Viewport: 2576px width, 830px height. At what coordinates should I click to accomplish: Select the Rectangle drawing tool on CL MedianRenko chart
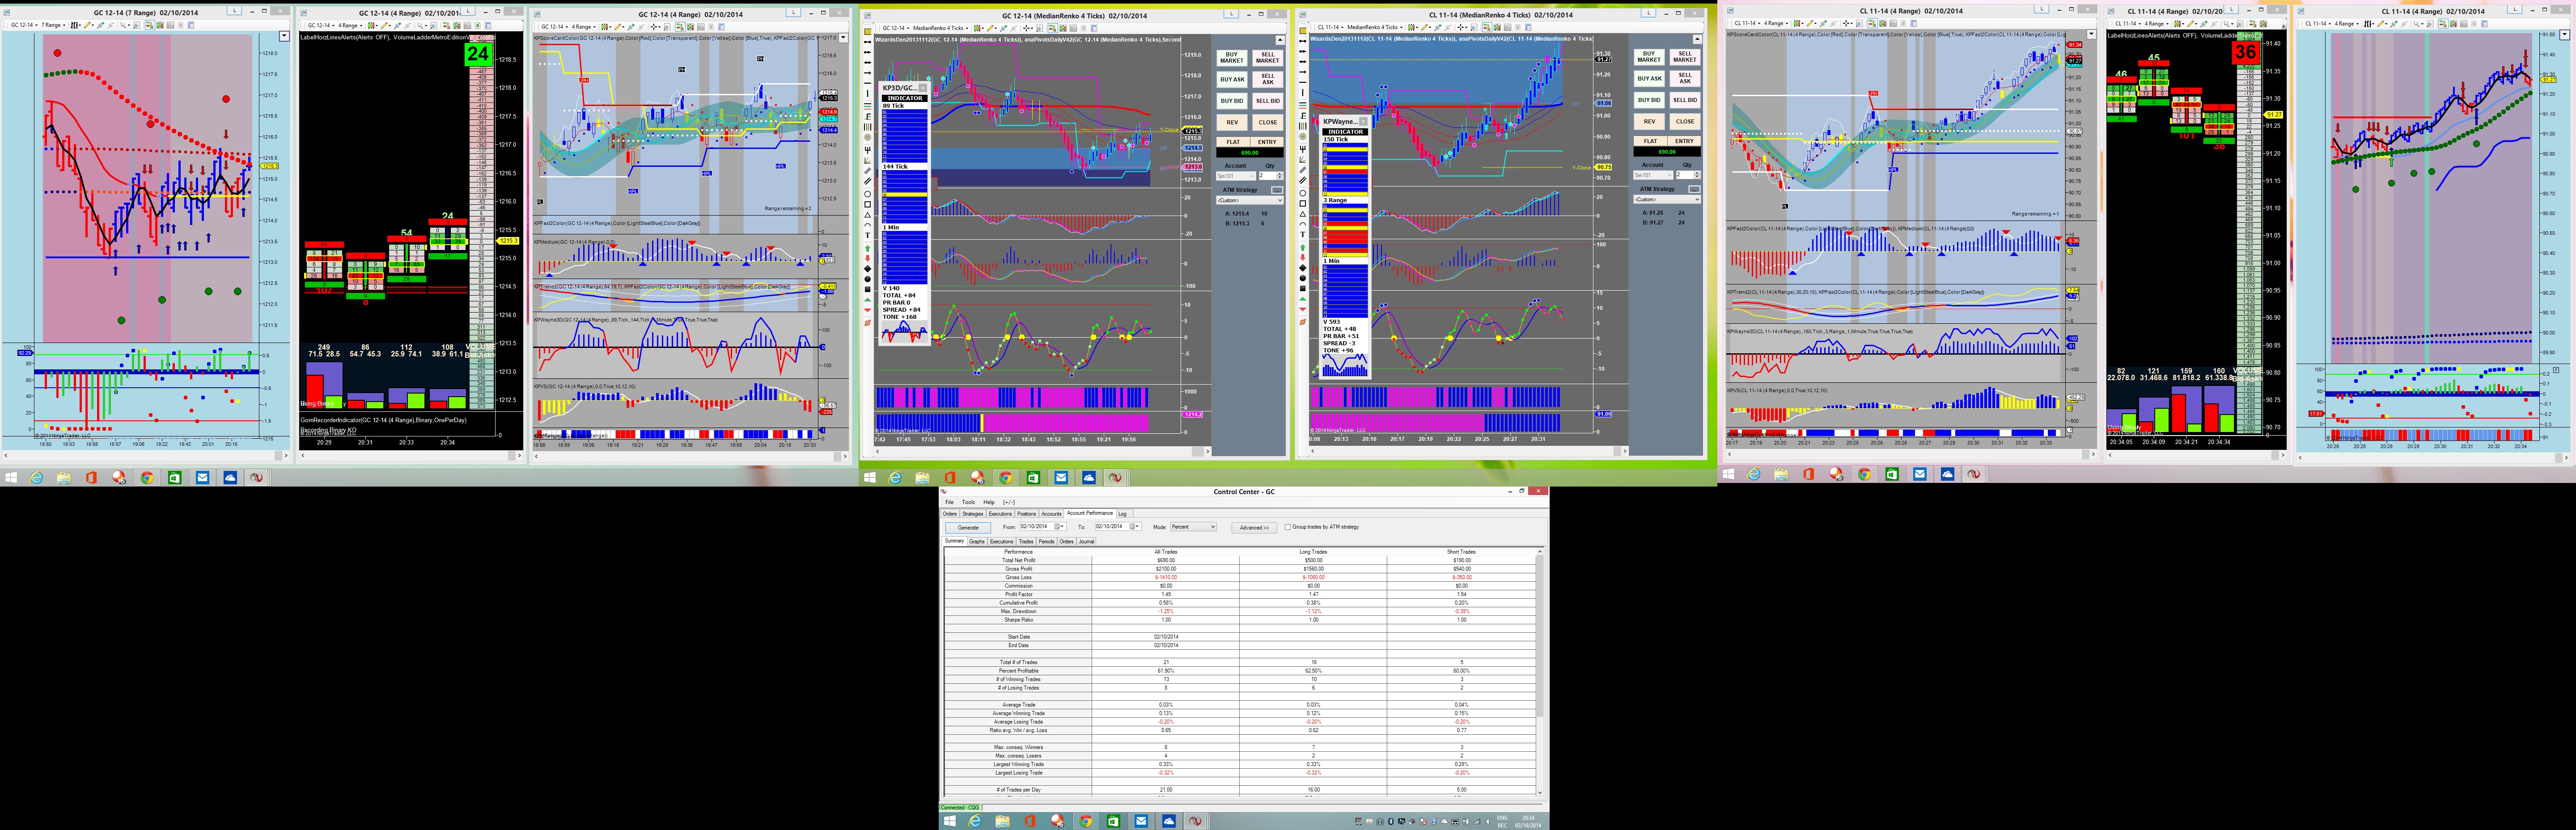coord(1303,204)
